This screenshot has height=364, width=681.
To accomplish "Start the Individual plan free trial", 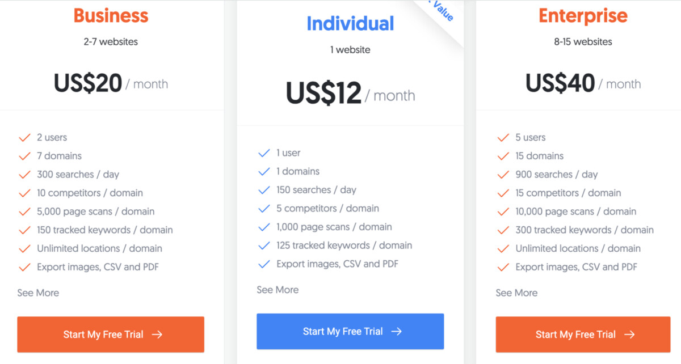I will coord(350,331).
